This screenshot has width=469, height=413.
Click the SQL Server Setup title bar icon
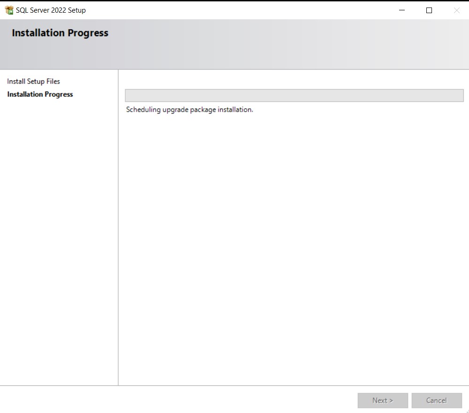point(9,10)
